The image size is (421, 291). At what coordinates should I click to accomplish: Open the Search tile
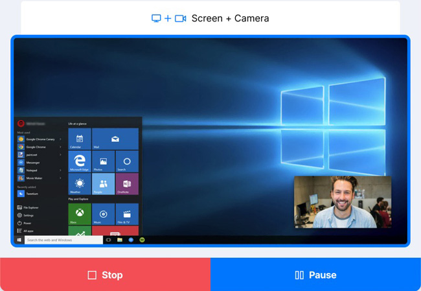click(x=127, y=161)
